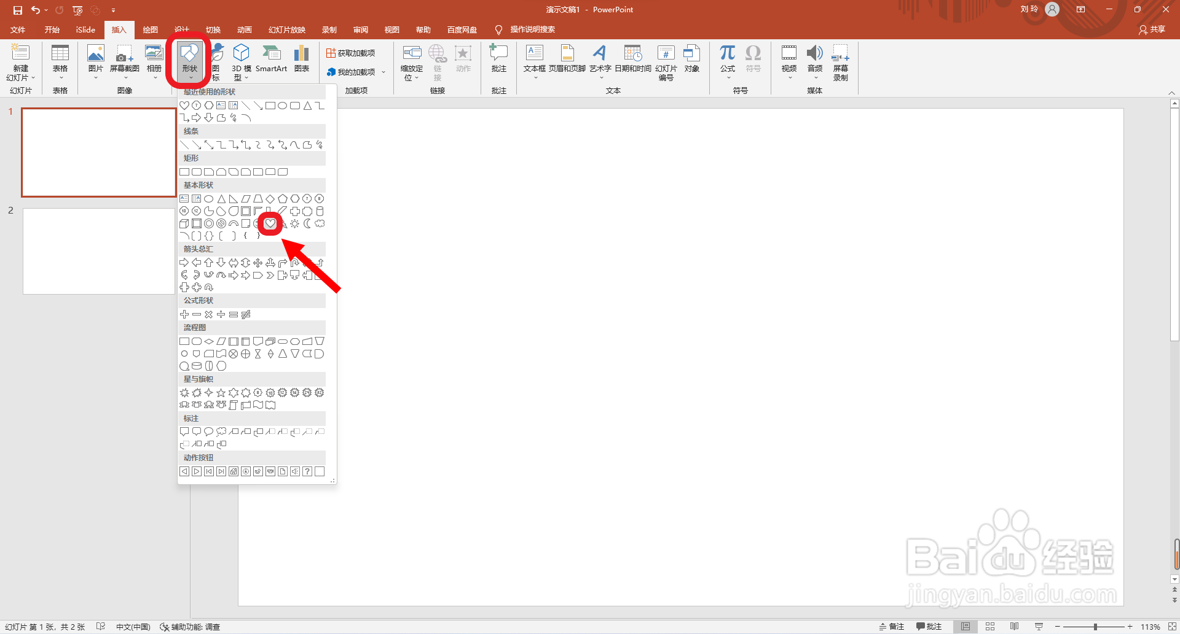Select the heart shape in basic shapes
The image size is (1180, 634).
[270, 223]
